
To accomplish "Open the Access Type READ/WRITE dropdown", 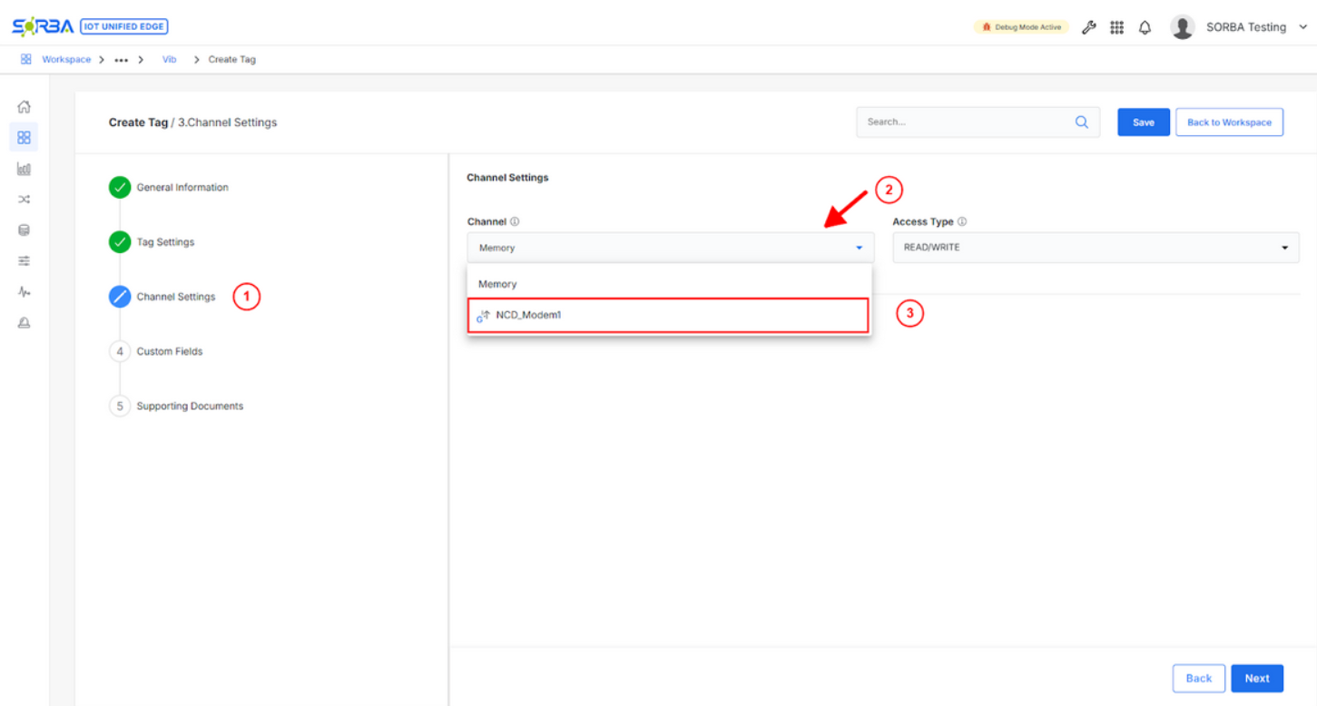I will (1095, 248).
